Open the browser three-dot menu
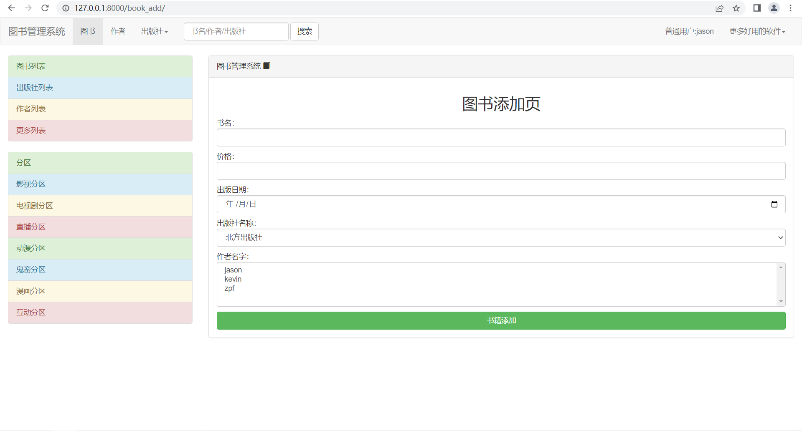The image size is (802, 431). tap(790, 8)
